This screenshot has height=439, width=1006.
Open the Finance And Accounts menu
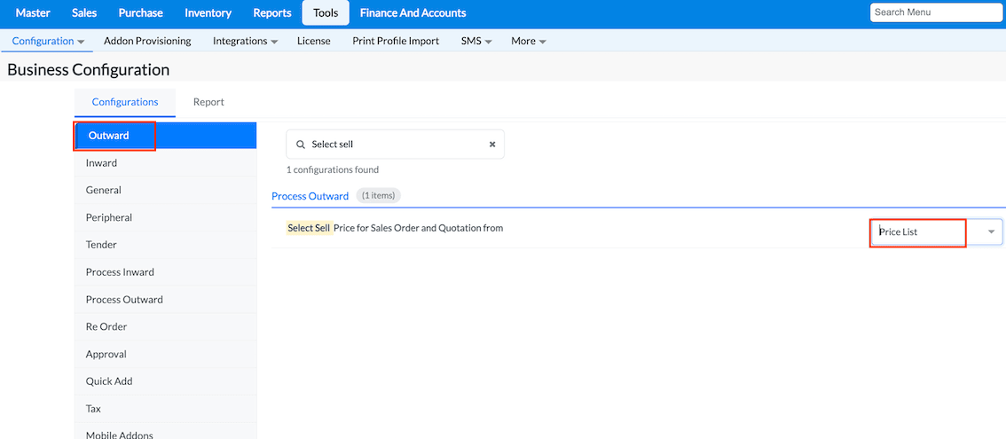click(413, 12)
